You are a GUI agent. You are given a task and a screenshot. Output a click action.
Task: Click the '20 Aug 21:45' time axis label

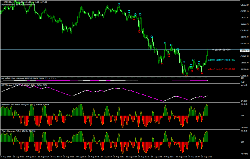pos(144,157)
